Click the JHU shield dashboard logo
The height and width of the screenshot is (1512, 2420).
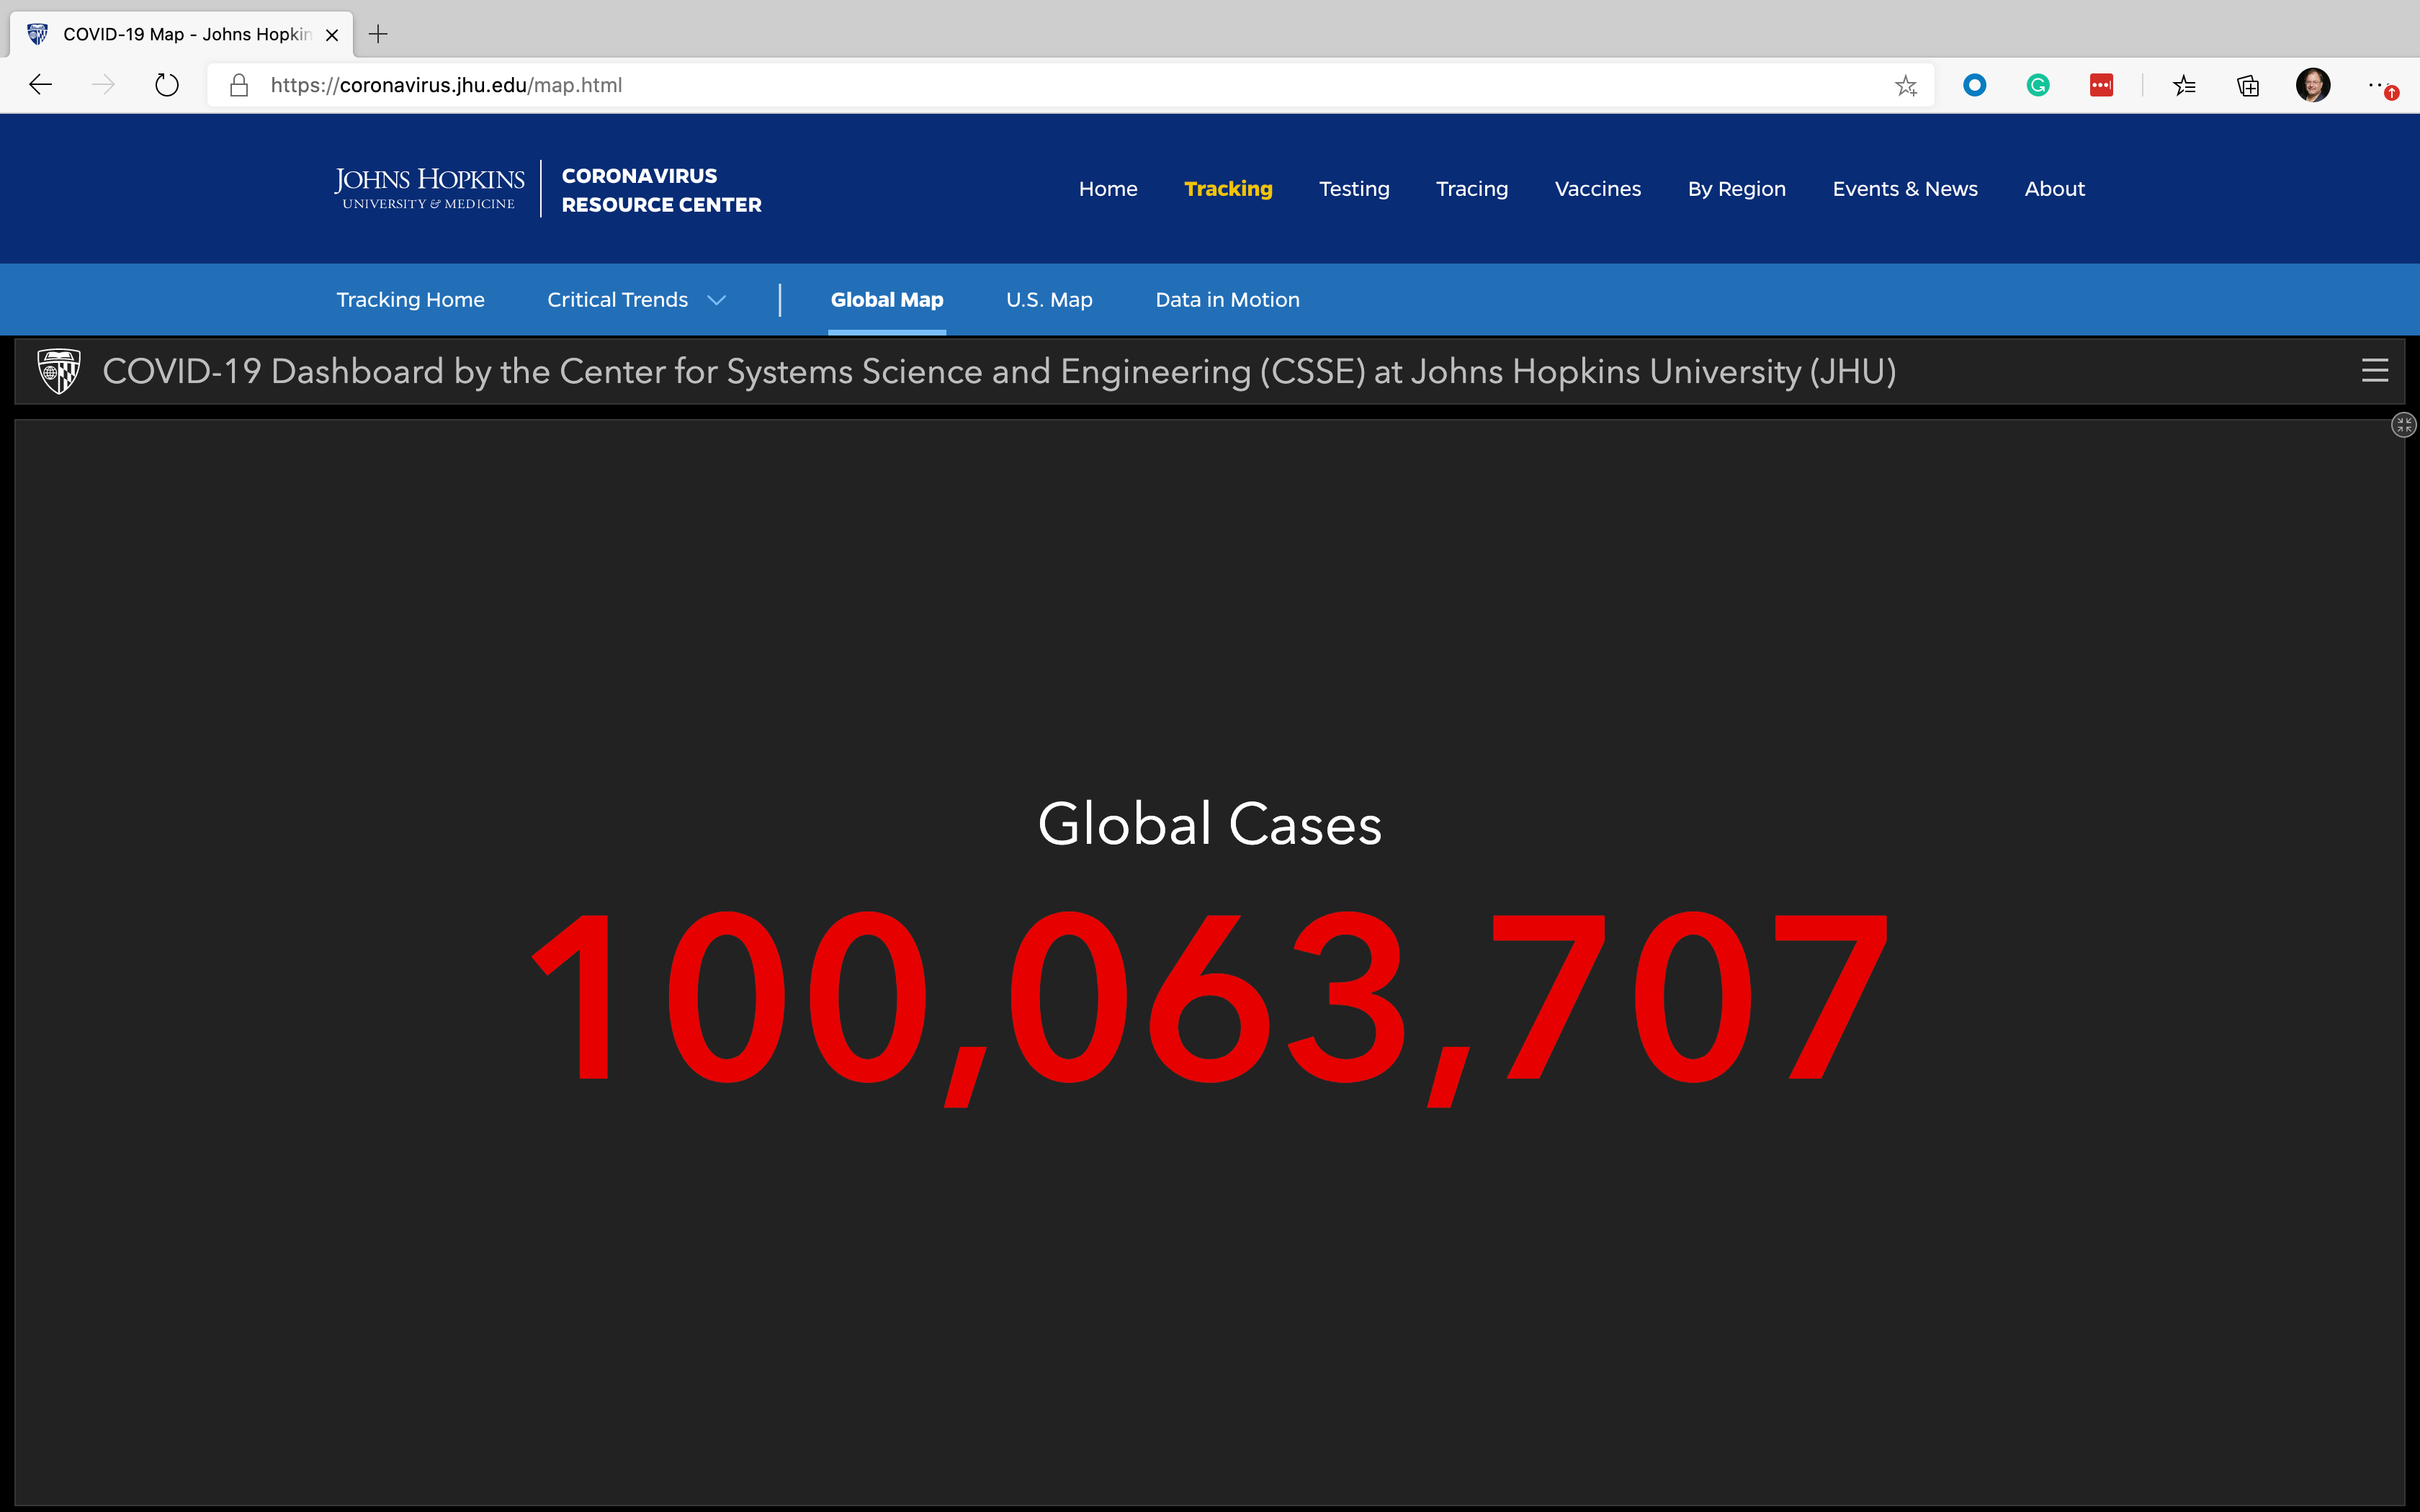pyautogui.click(x=59, y=371)
